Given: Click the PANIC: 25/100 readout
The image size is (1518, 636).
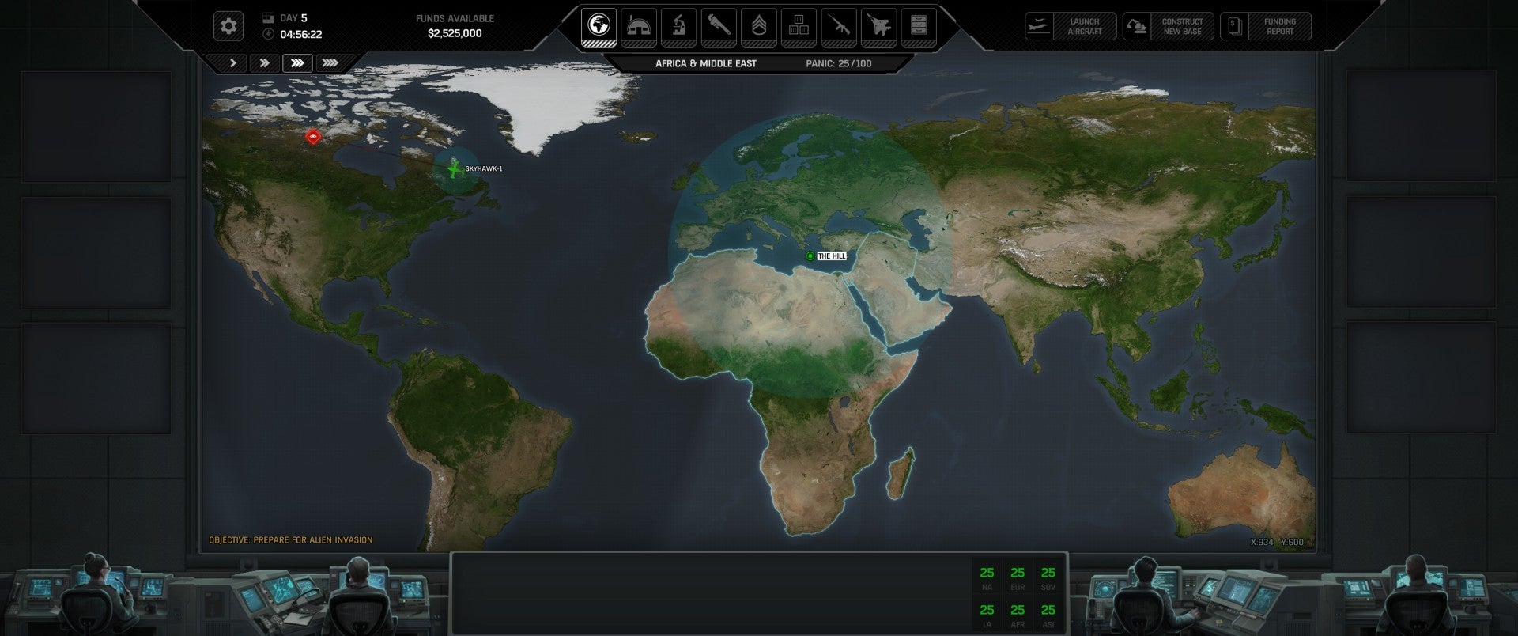Looking at the screenshot, I should pos(839,63).
